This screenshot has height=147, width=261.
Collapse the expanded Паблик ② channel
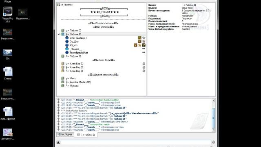point(59,34)
